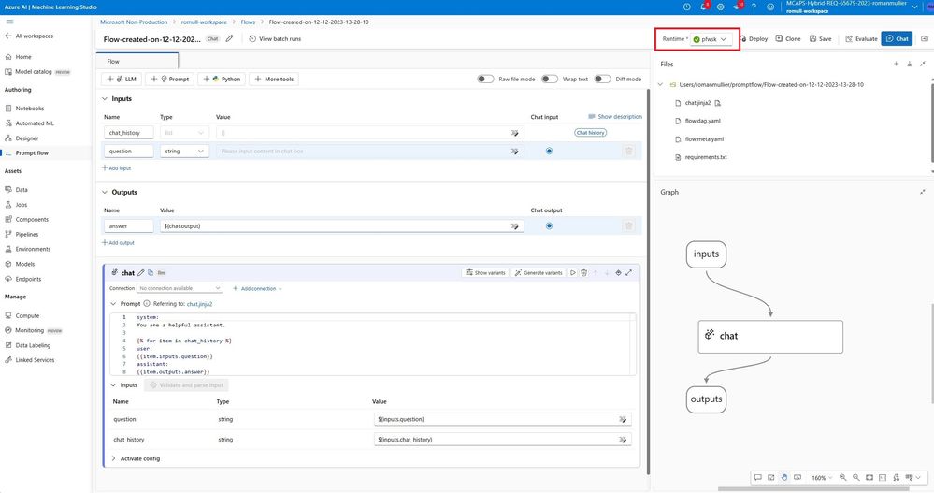Image resolution: width=934 pixels, height=493 pixels.
Task: Click Add input link
Action: click(117, 168)
